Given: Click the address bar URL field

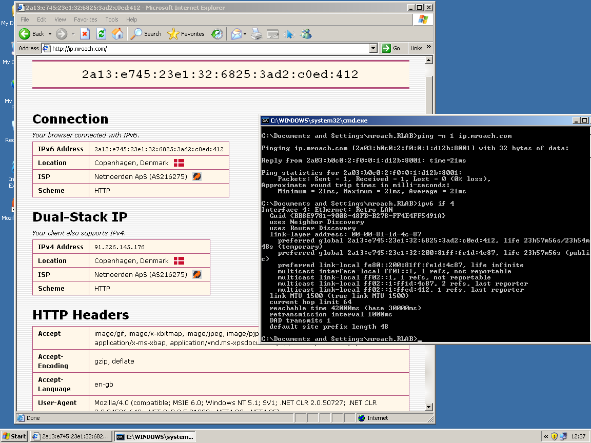Looking at the screenshot, I should pos(210,48).
